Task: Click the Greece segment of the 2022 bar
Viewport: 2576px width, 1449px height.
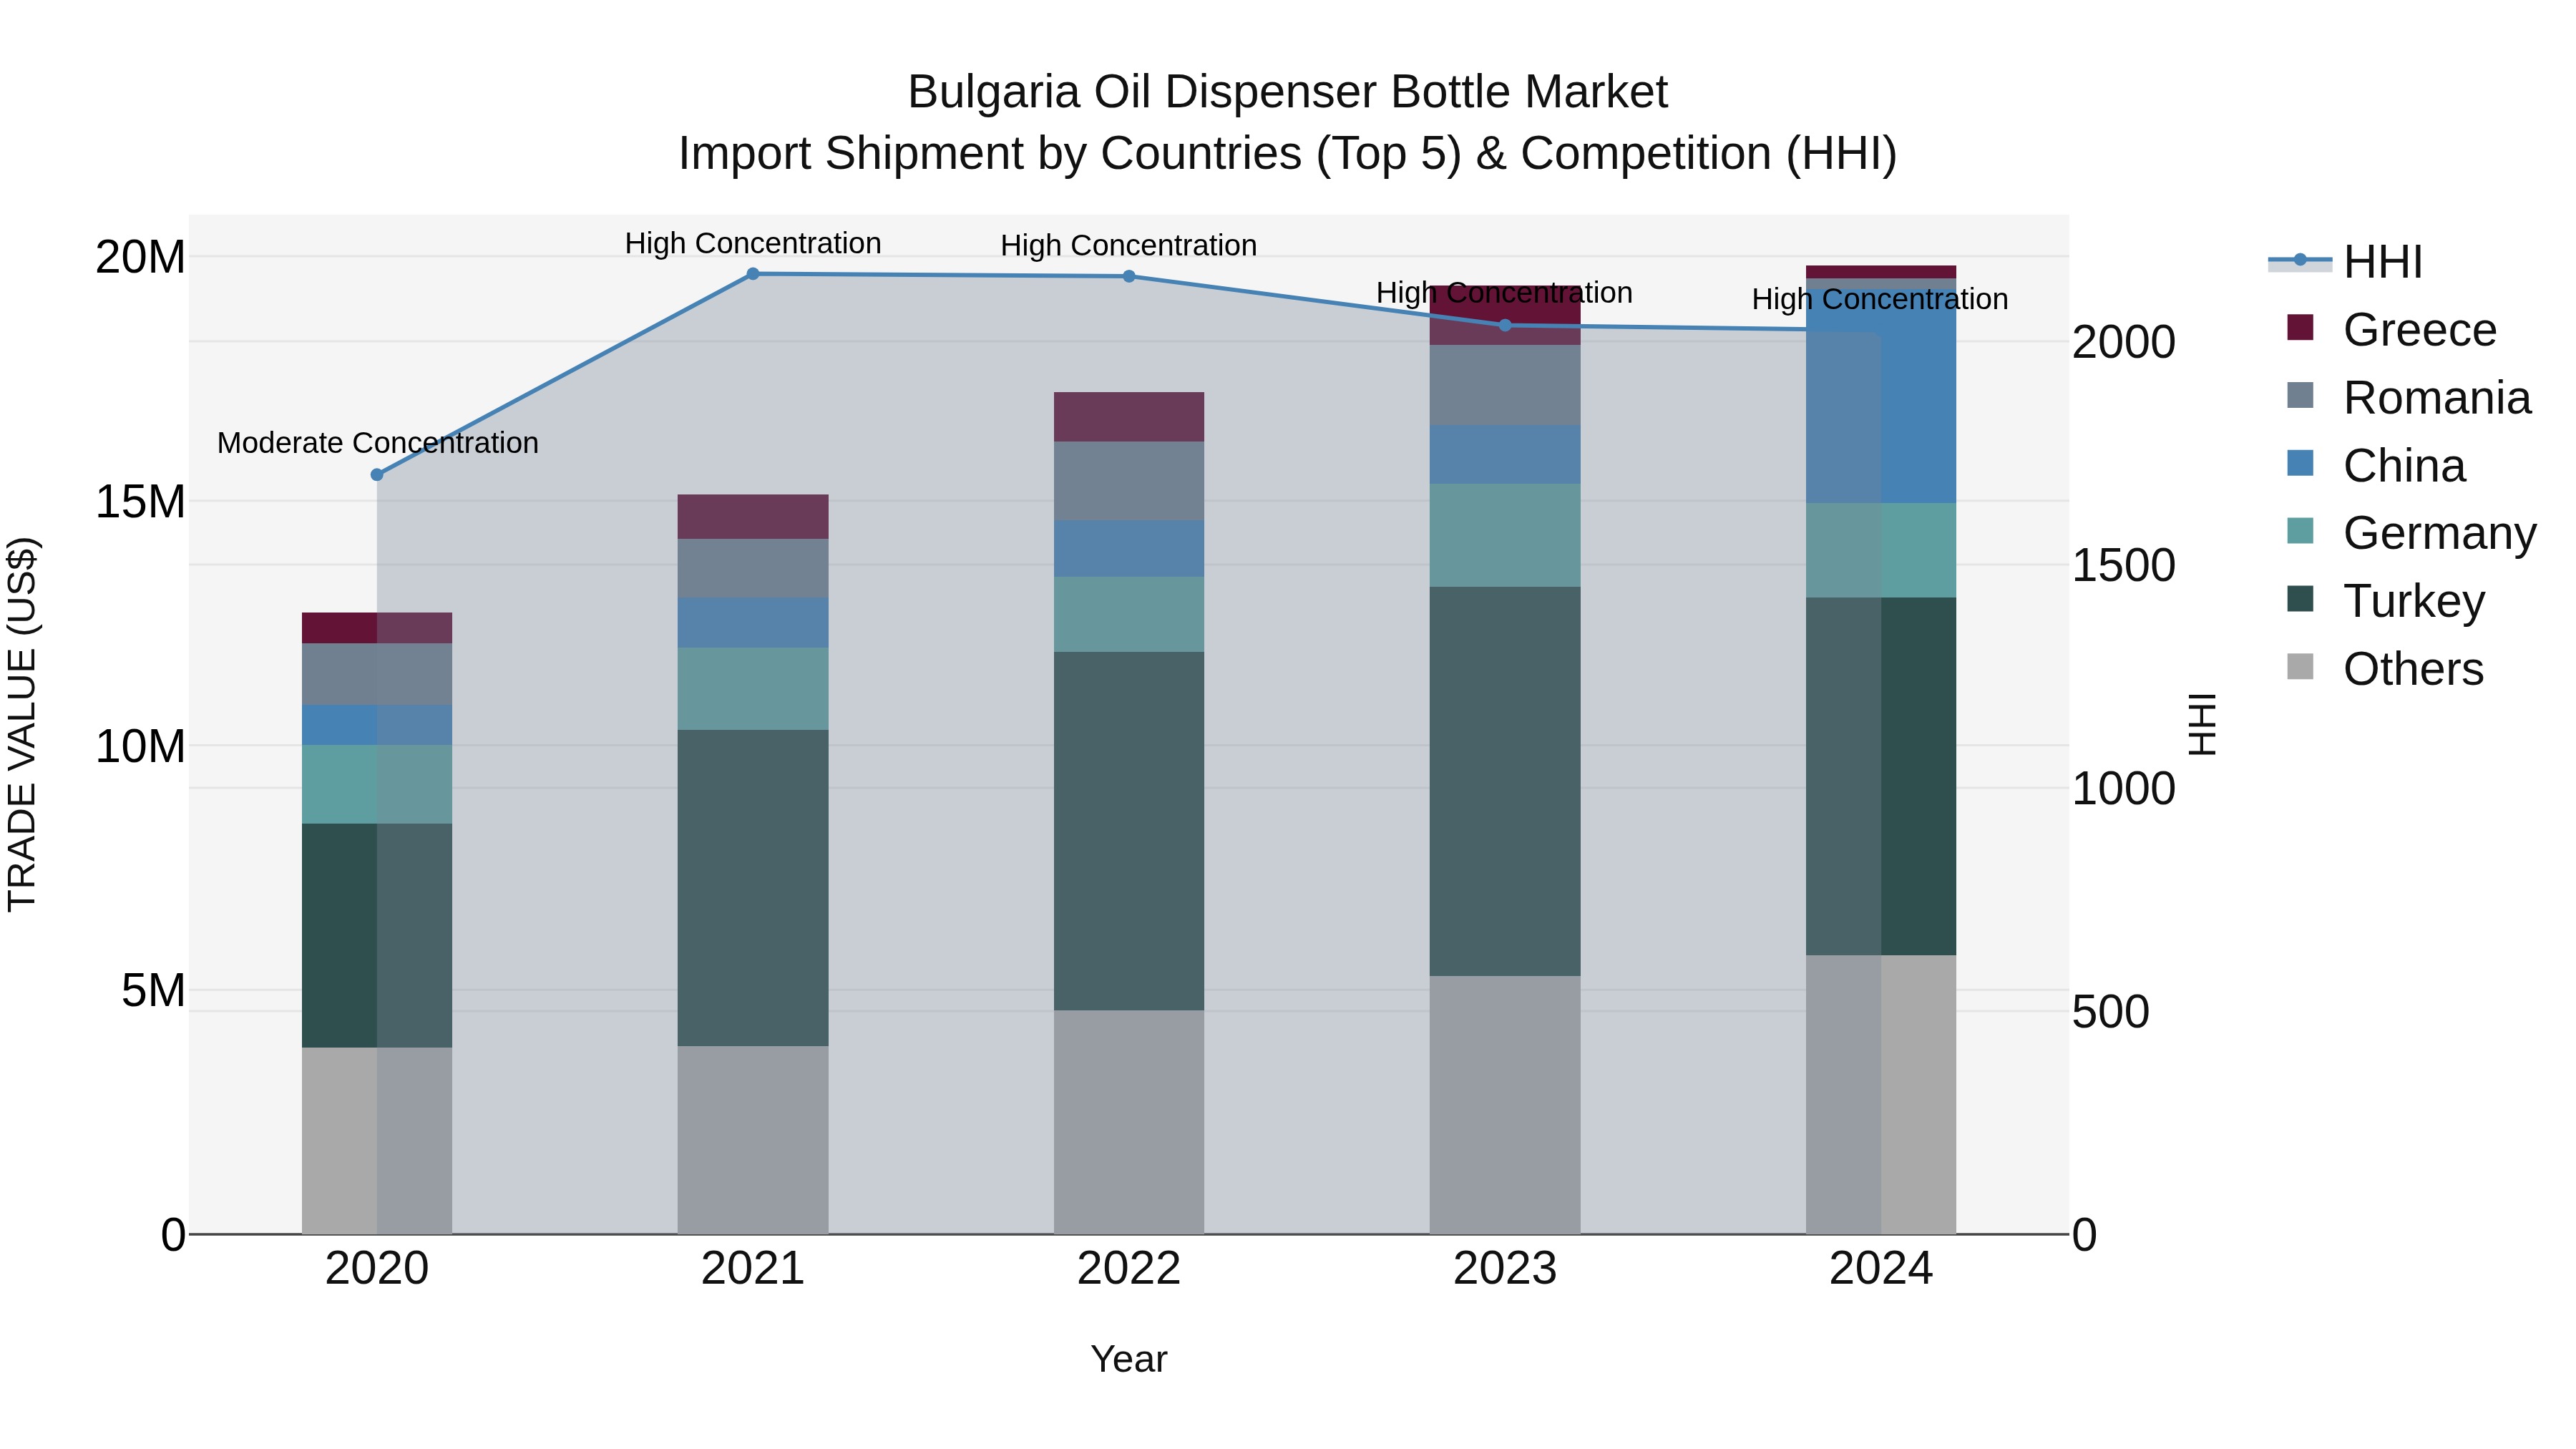Action: 1129,417
